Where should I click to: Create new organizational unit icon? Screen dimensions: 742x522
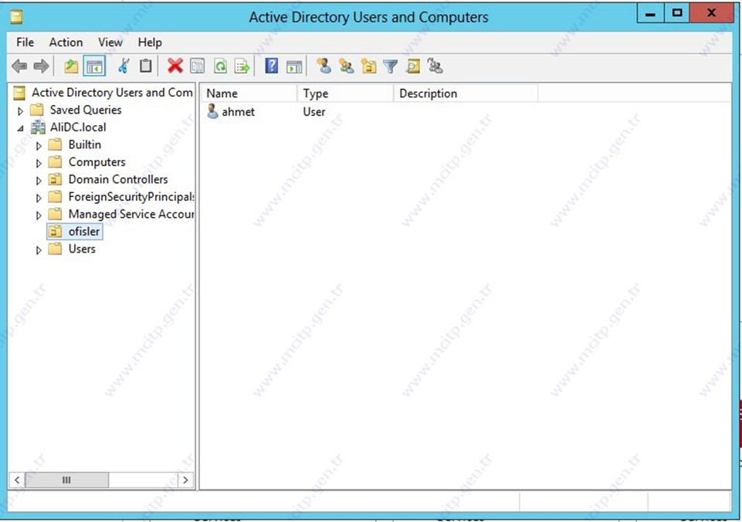pyautogui.click(x=368, y=66)
